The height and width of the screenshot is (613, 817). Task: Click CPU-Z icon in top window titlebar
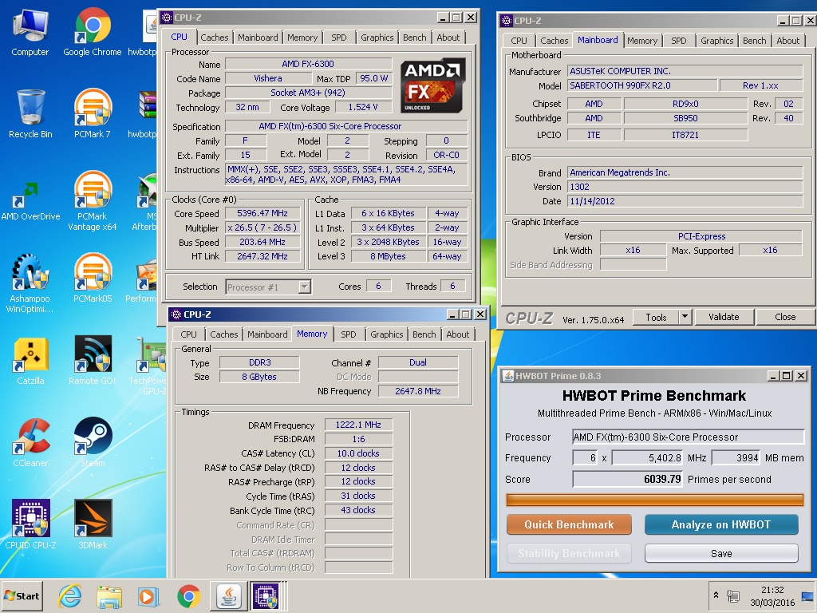pos(167,18)
